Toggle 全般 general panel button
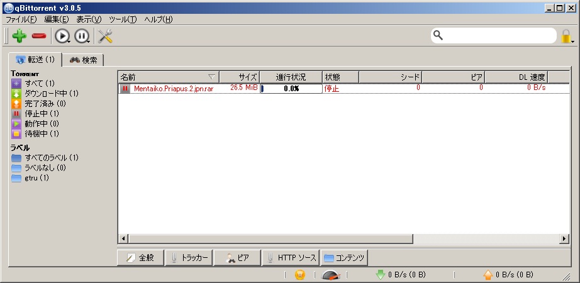The image size is (580, 283). tap(140, 258)
